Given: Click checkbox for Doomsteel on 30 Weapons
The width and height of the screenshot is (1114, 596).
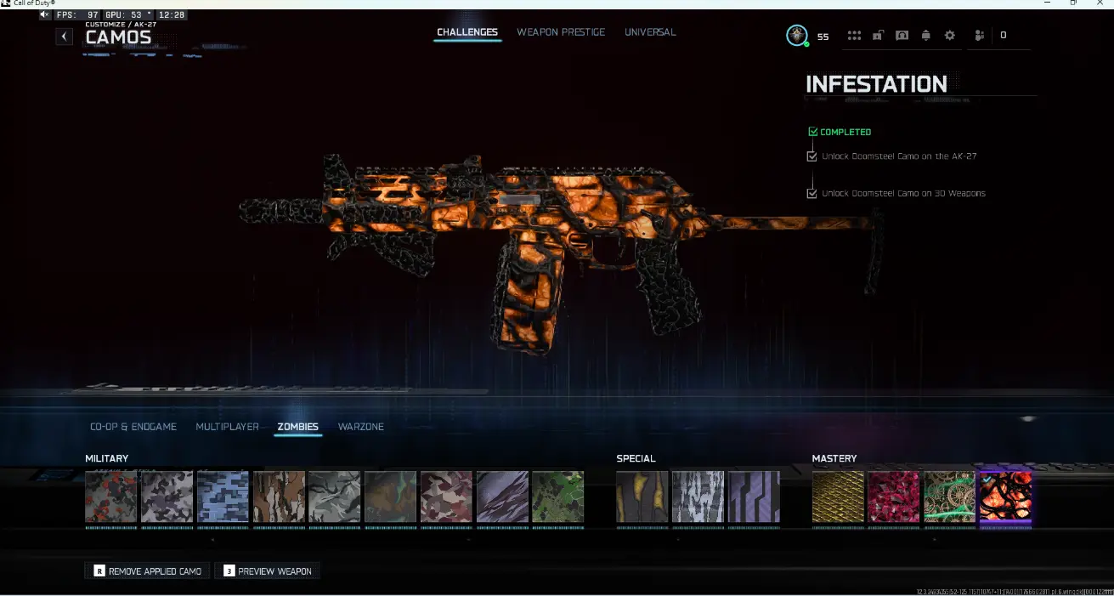Looking at the screenshot, I should pyautogui.click(x=813, y=193).
